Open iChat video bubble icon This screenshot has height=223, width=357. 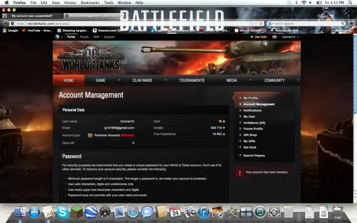point(147,212)
